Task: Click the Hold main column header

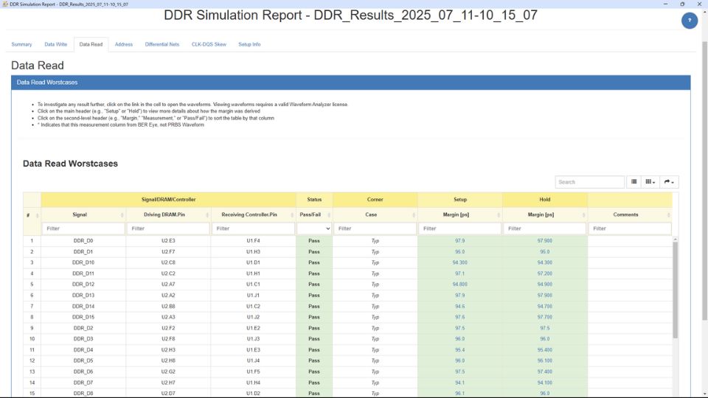Action: pyautogui.click(x=545, y=200)
